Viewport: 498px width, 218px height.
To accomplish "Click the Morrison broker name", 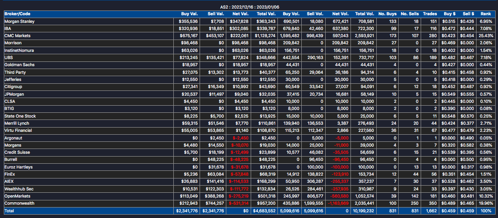I will [13, 43].
